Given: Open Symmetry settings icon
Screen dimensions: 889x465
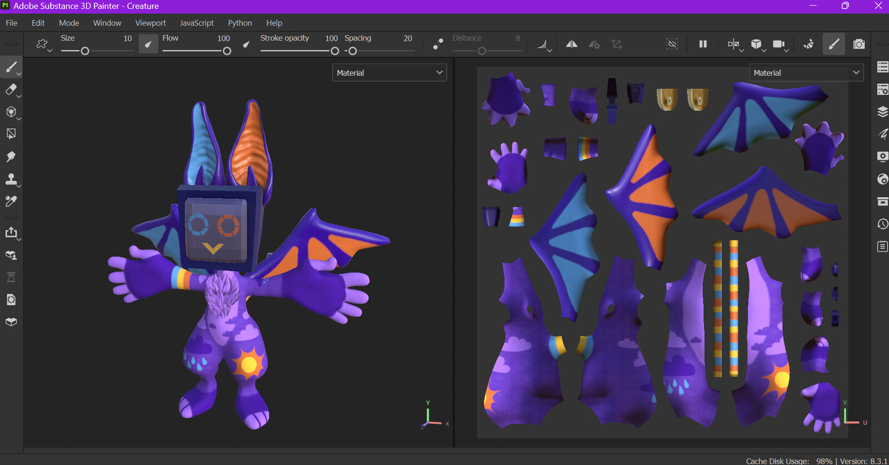Looking at the screenshot, I should [594, 44].
